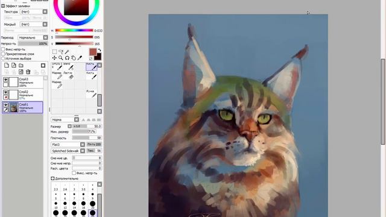The height and width of the screenshot is (217, 386).
Task: Open the Мокрый effect dropdown
Action: click(34, 24)
